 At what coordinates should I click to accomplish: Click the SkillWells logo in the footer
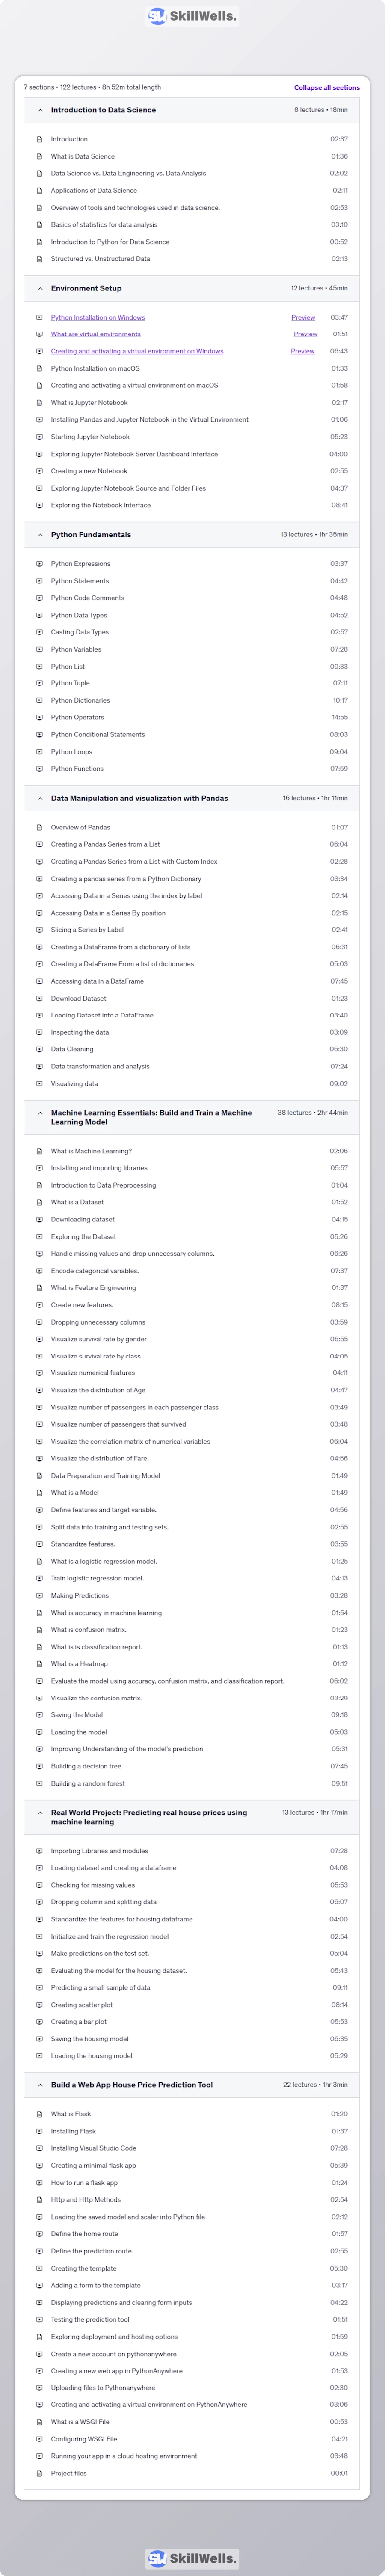click(x=192, y=2558)
